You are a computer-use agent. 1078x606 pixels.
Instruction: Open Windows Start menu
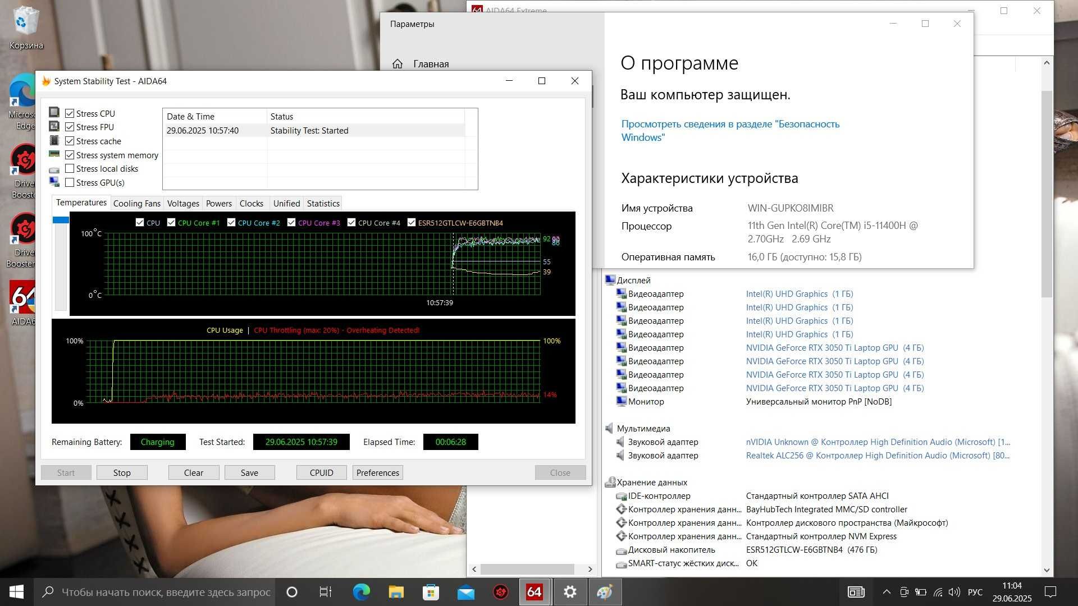[16, 592]
